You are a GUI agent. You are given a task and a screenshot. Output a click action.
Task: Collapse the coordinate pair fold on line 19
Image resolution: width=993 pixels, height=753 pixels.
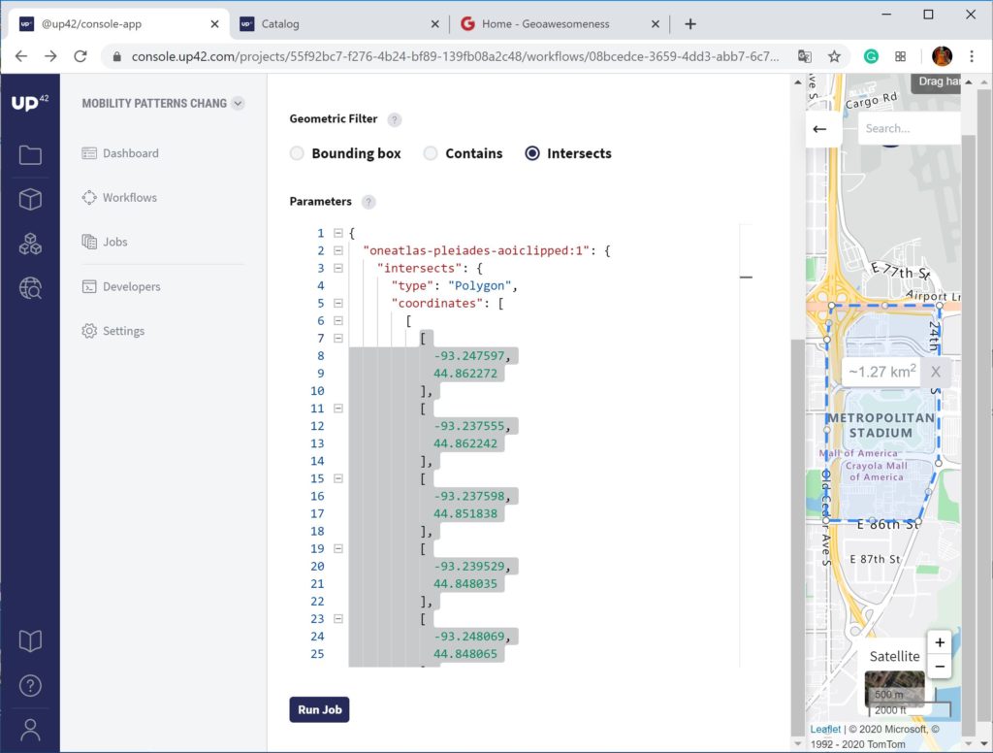tap(338, 549)
